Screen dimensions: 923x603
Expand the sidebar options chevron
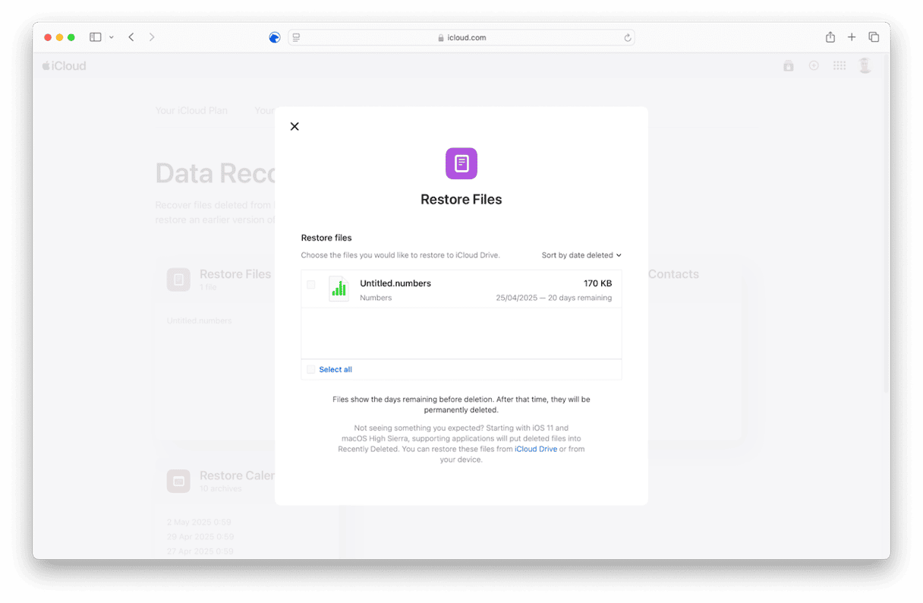[112, 37]
